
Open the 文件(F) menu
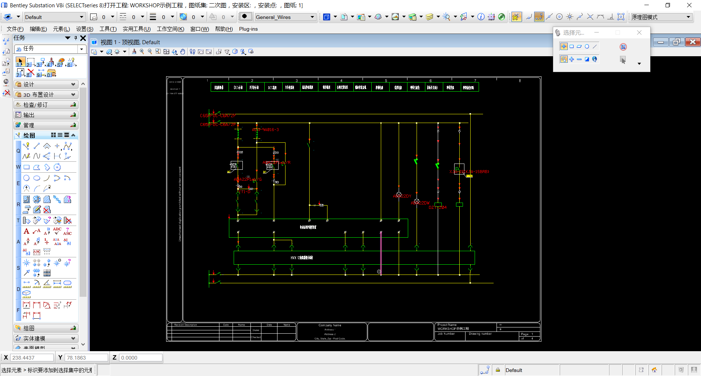click(x=15, y=29)
